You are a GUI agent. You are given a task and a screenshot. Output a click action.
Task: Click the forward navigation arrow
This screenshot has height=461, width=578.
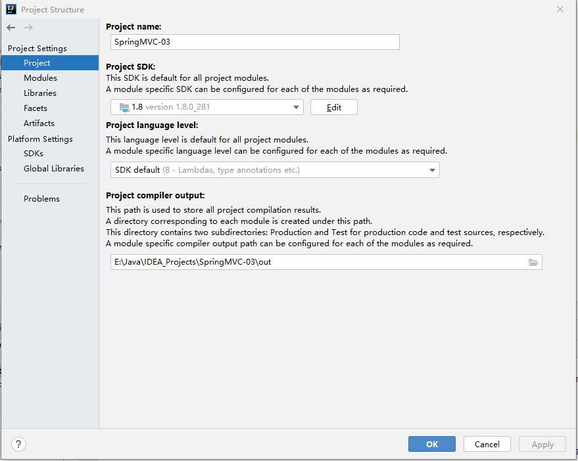click(28, 28)
